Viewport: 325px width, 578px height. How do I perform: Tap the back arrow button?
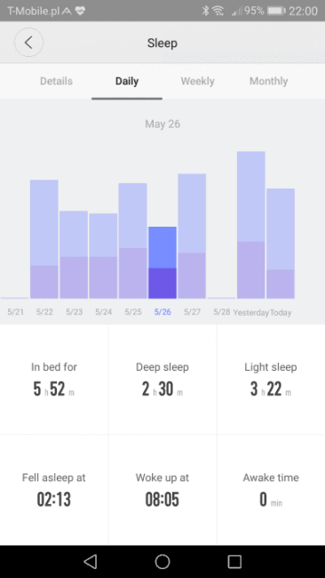(x=28, y=43)
